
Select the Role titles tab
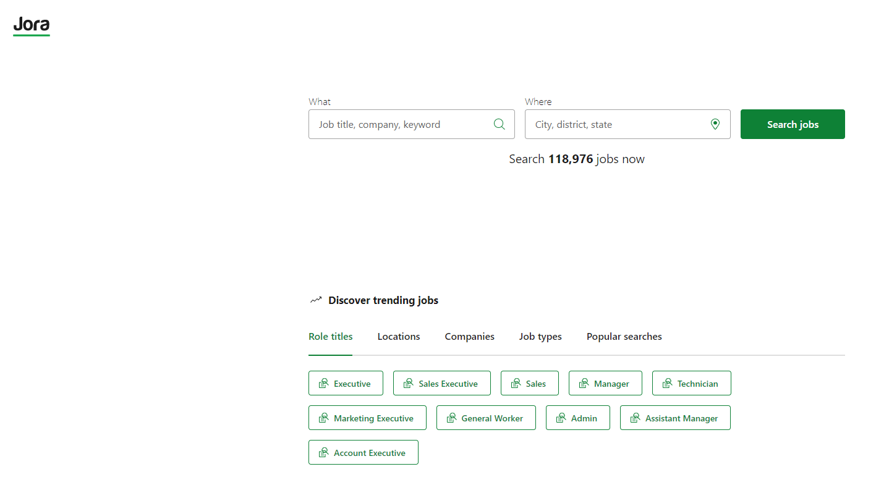[330, 337]
